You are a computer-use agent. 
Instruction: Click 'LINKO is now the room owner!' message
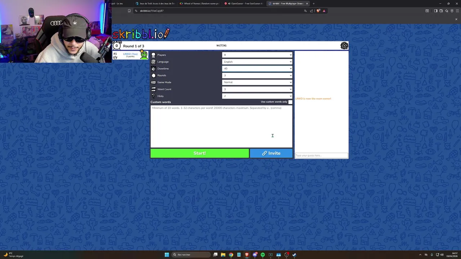pyautogui.click(x=313, y=99)
